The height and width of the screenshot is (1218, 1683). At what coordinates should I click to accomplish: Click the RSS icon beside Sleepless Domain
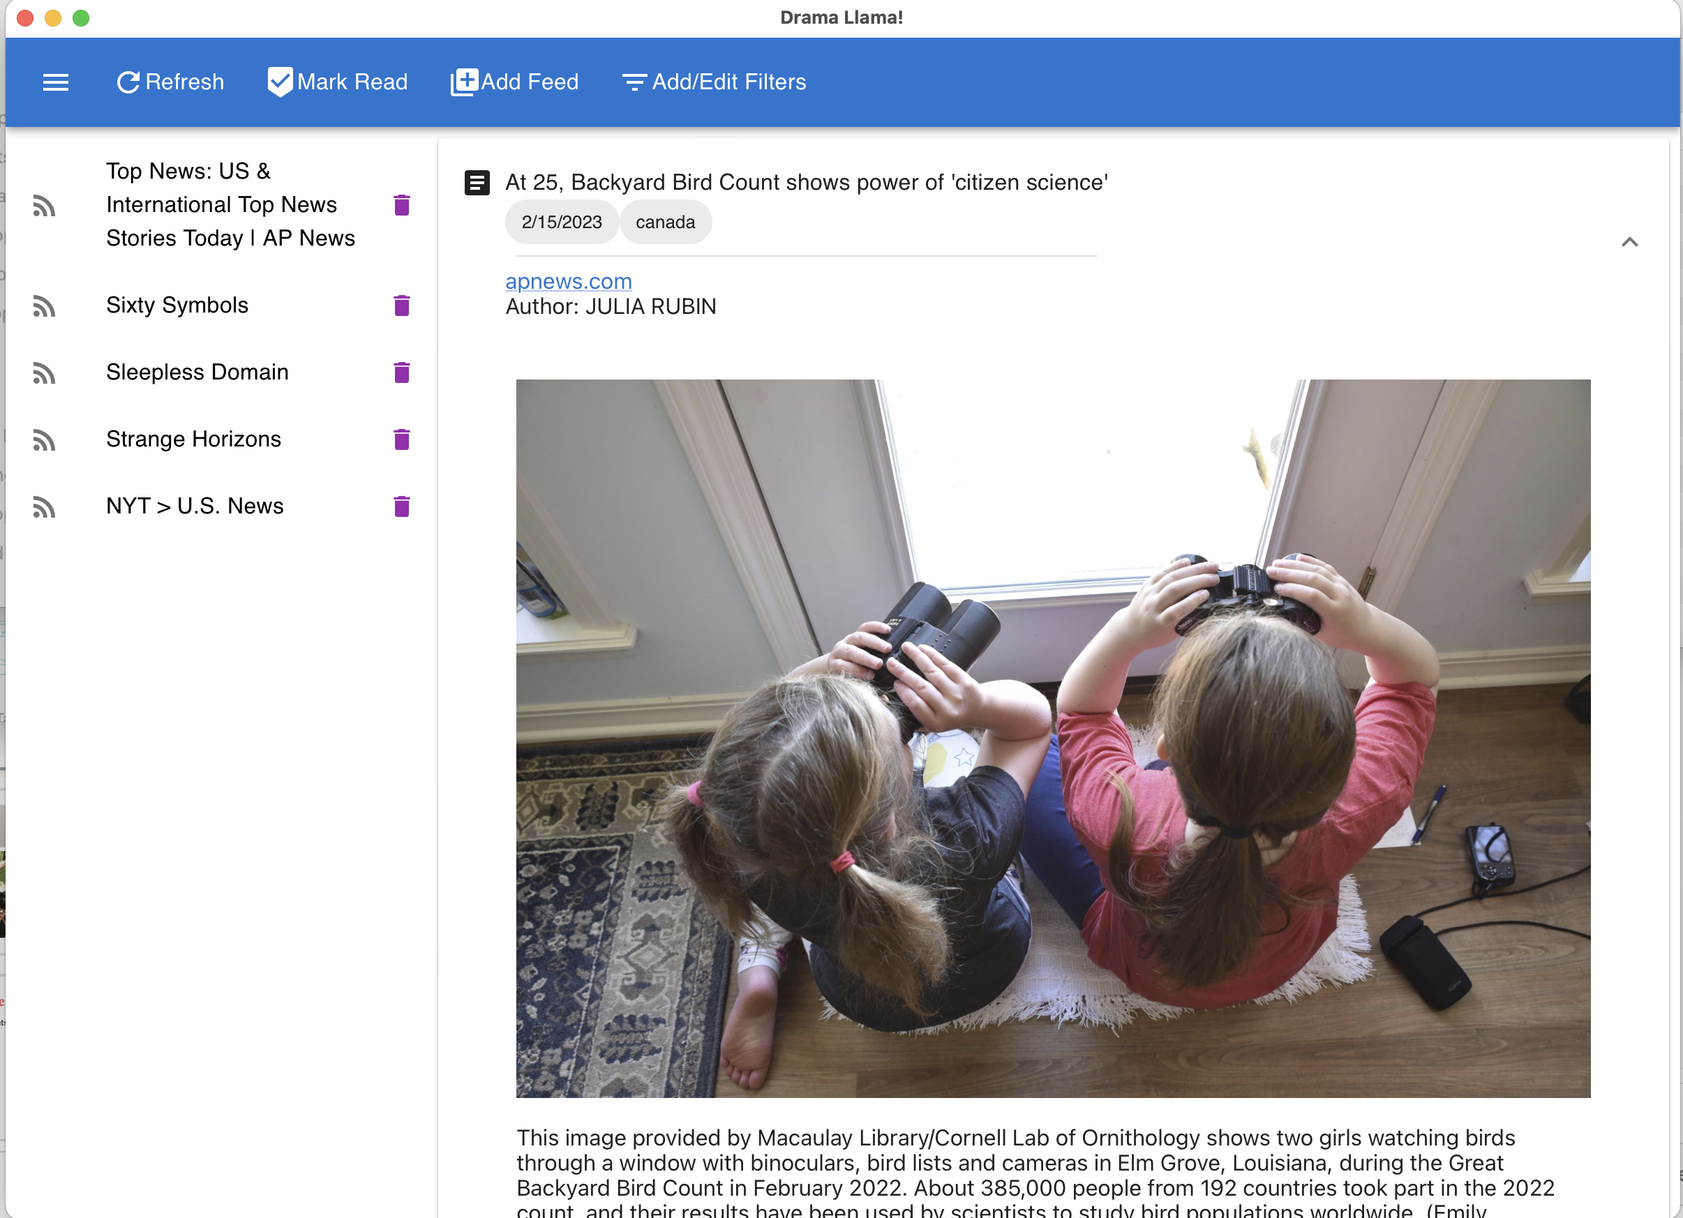(x=44, y=373)
